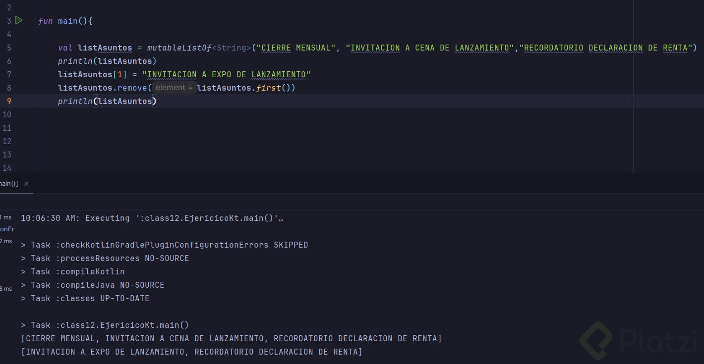Click line number 5 in the gutter
This screenshot has width=704, height=364.
pos(9,48)
